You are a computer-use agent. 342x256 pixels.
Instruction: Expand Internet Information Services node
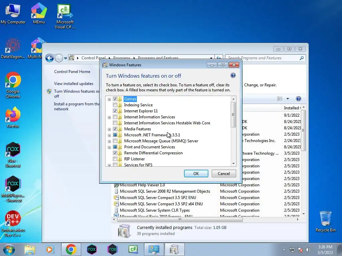click(x=109, y=117)
